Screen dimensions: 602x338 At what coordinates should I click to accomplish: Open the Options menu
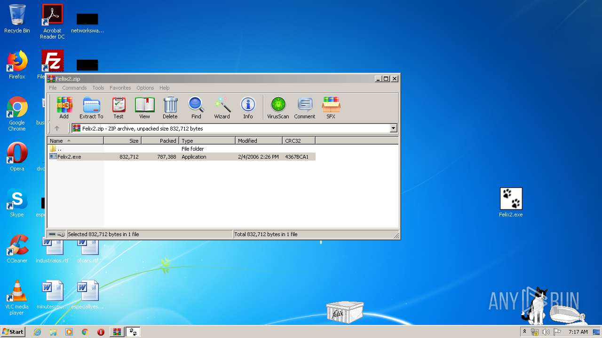click(x=145, y=88)
